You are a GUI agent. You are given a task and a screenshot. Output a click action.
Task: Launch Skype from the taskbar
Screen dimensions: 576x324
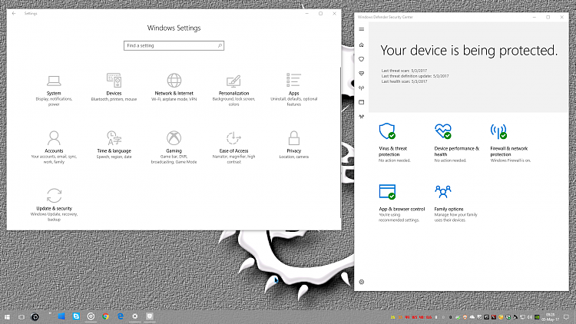[x=76, y=316]
